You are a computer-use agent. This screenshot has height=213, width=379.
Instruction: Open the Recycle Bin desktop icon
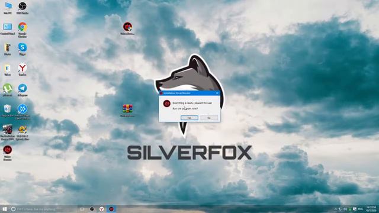click(8, 111)
